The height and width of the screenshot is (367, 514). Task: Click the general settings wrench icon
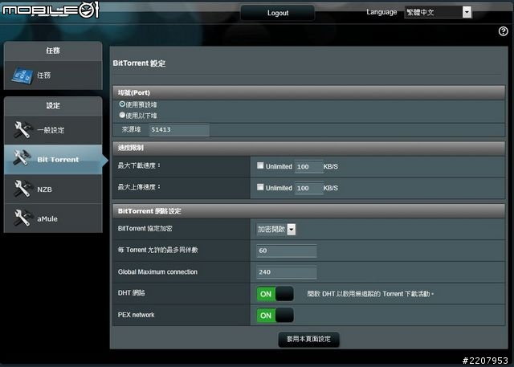pos(22,130)
